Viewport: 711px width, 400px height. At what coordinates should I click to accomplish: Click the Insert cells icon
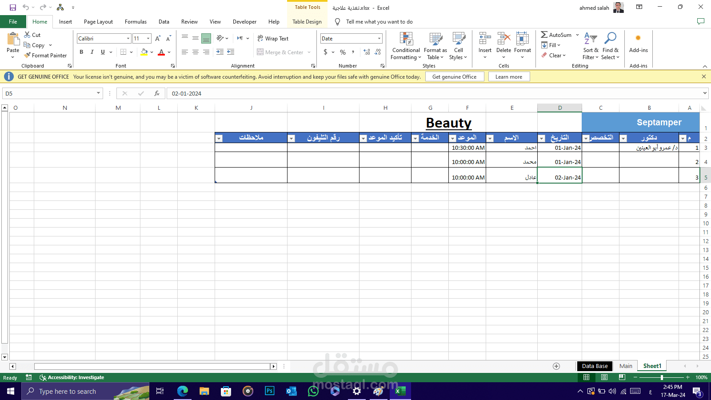(485, 39)
